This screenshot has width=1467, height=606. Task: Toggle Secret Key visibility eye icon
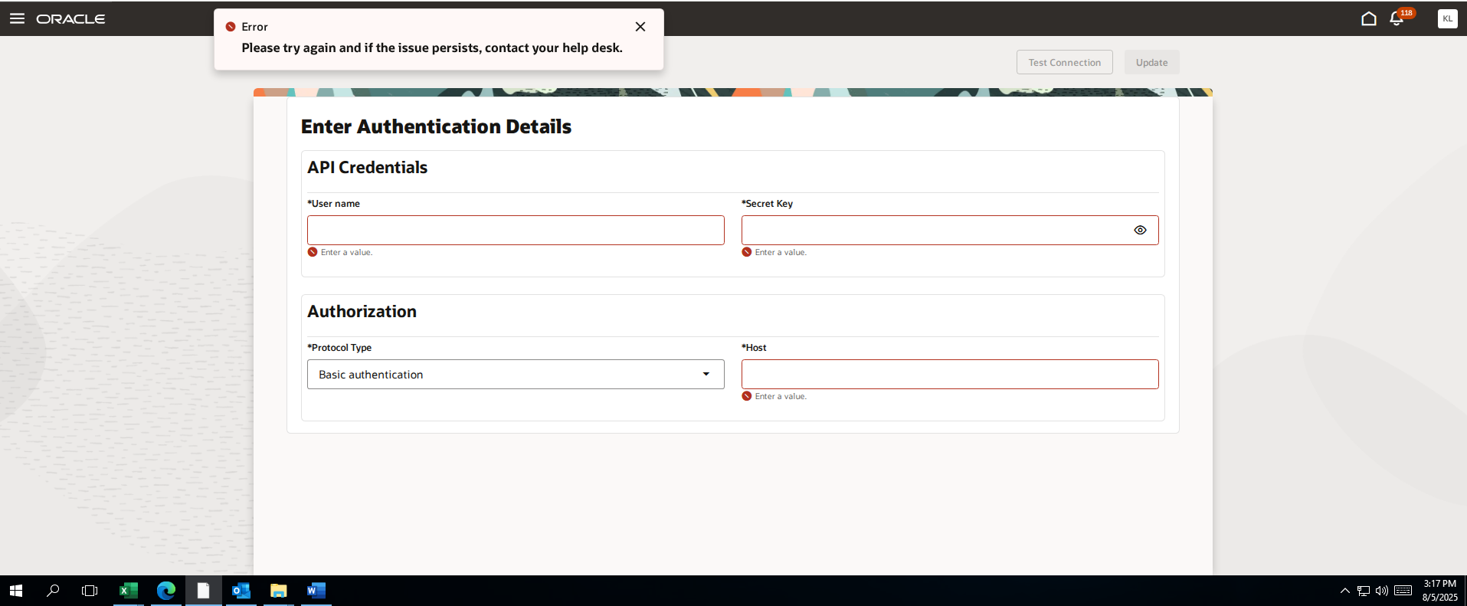click(x=1140, y=230)
